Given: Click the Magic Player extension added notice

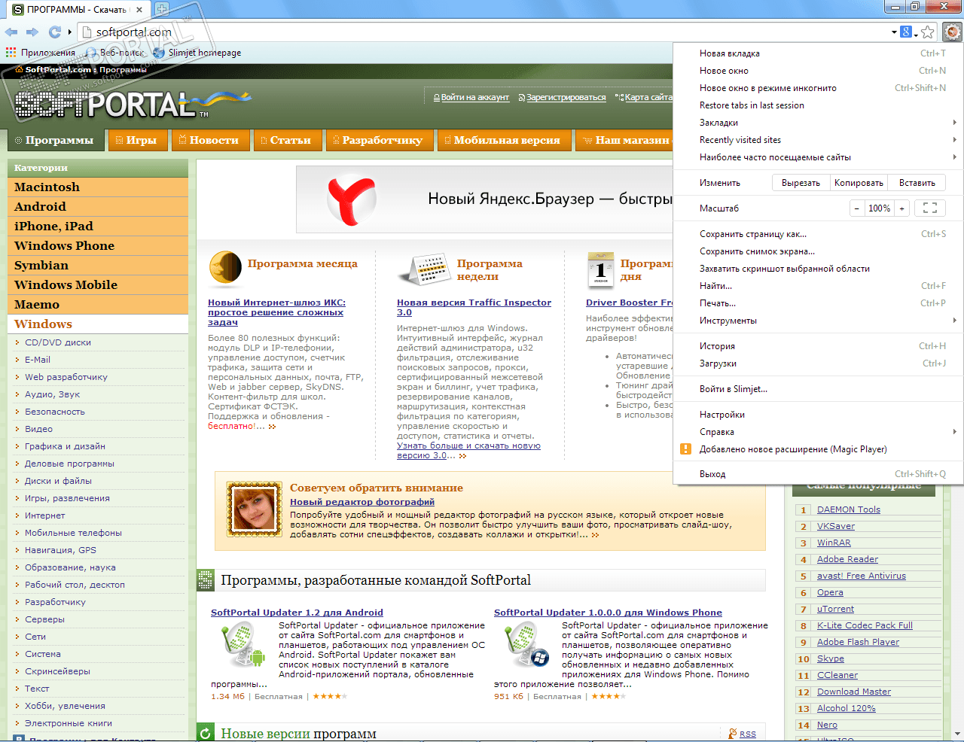Looking at the screenshot, I should (818, 449).
